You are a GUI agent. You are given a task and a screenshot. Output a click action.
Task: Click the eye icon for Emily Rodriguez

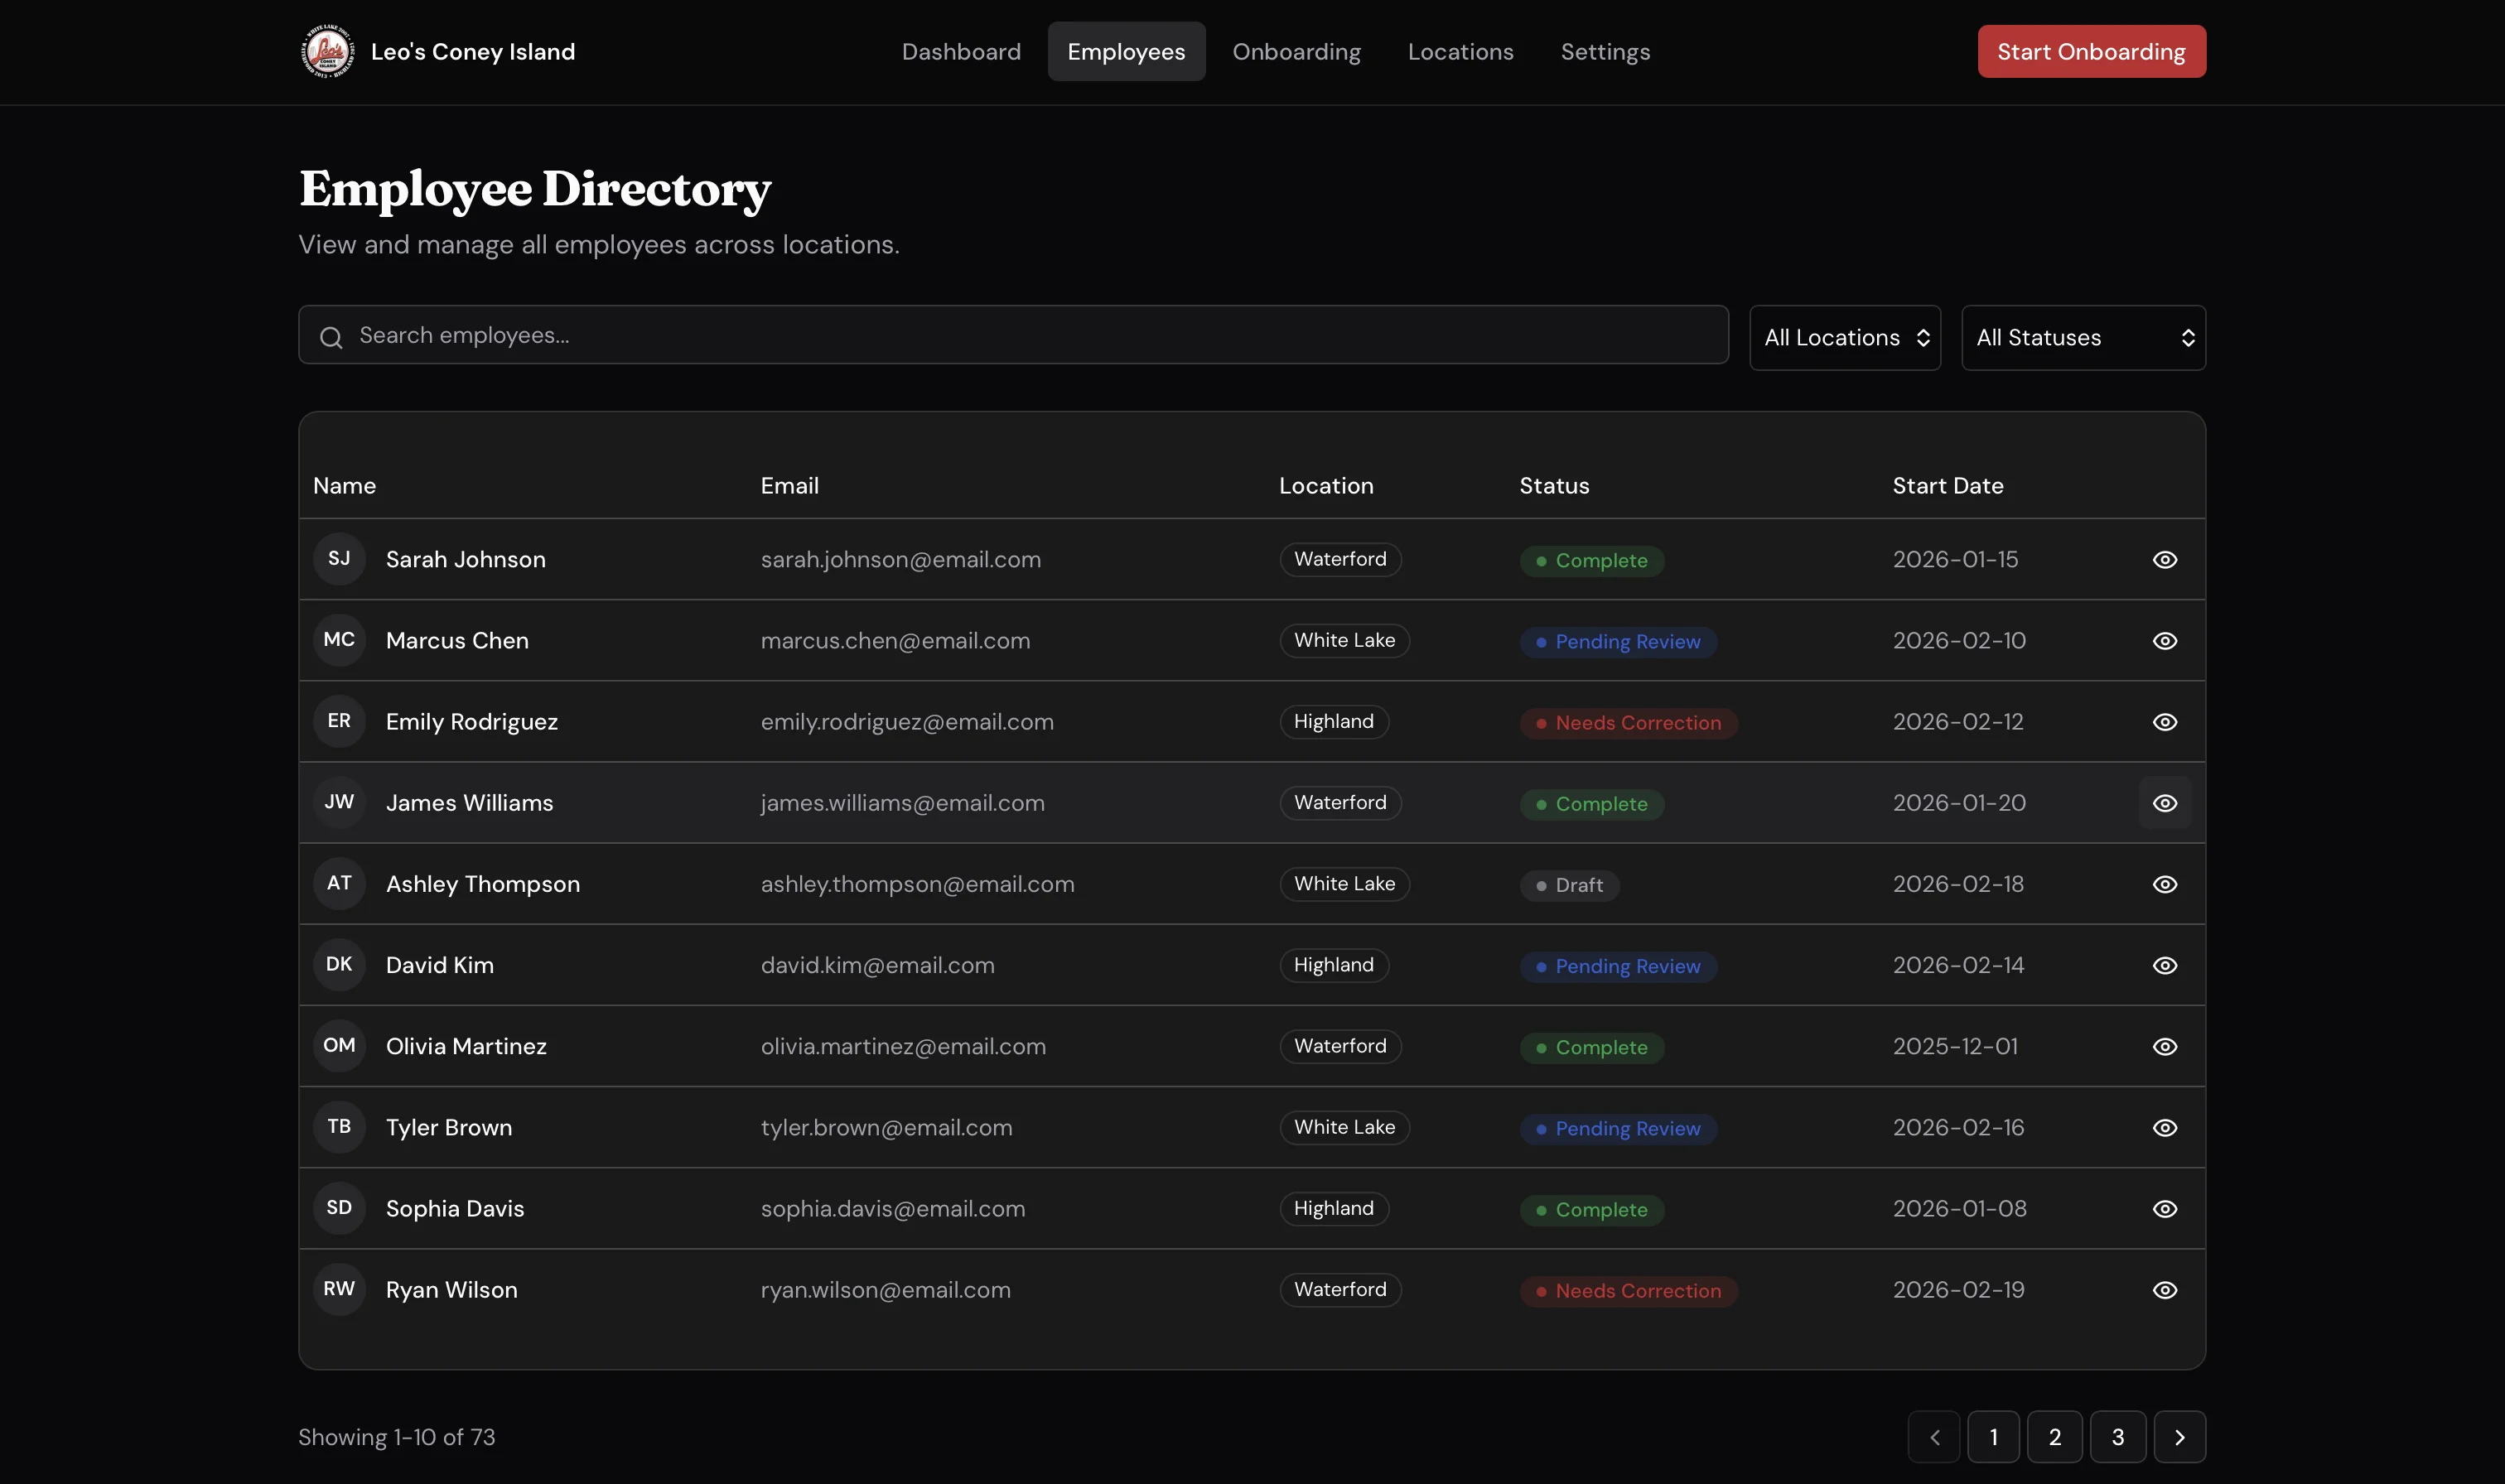pos(2165,721)
